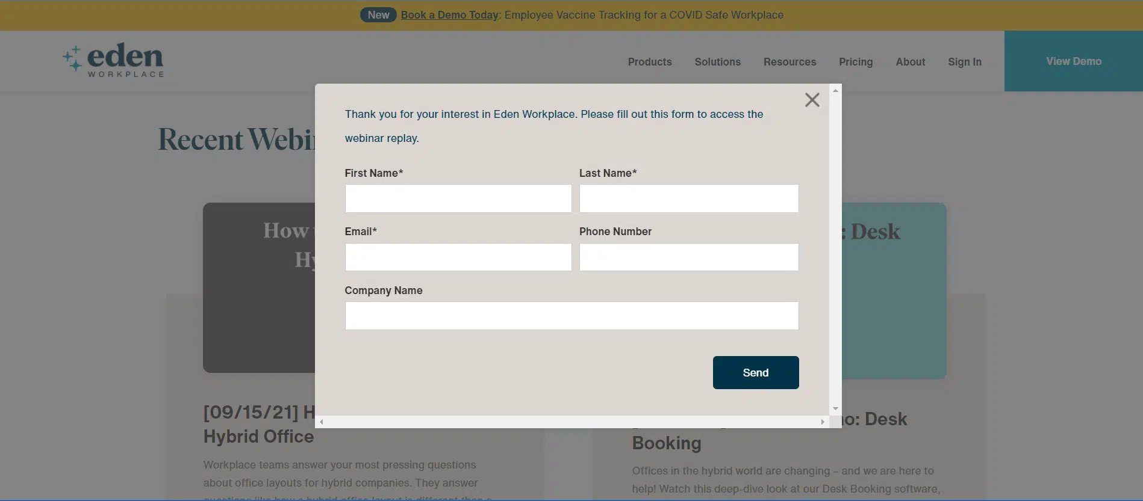The width and height of the screenshot is (1143, 501).
Task: Open the Products menu
Action: coord(650,62)
